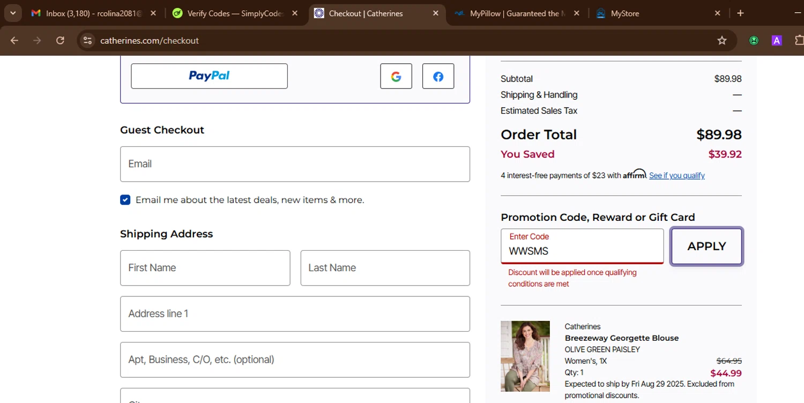Uncheck email me about latest deals checkbox
Screen dimensions: 804x403
(x=125, y=200)
